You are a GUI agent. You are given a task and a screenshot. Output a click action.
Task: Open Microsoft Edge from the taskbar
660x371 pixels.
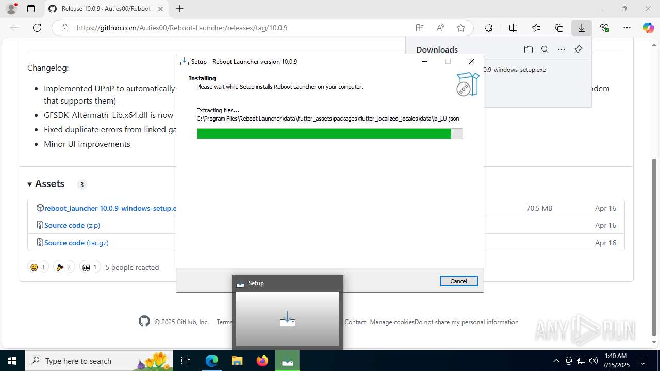tap(212, 361)
